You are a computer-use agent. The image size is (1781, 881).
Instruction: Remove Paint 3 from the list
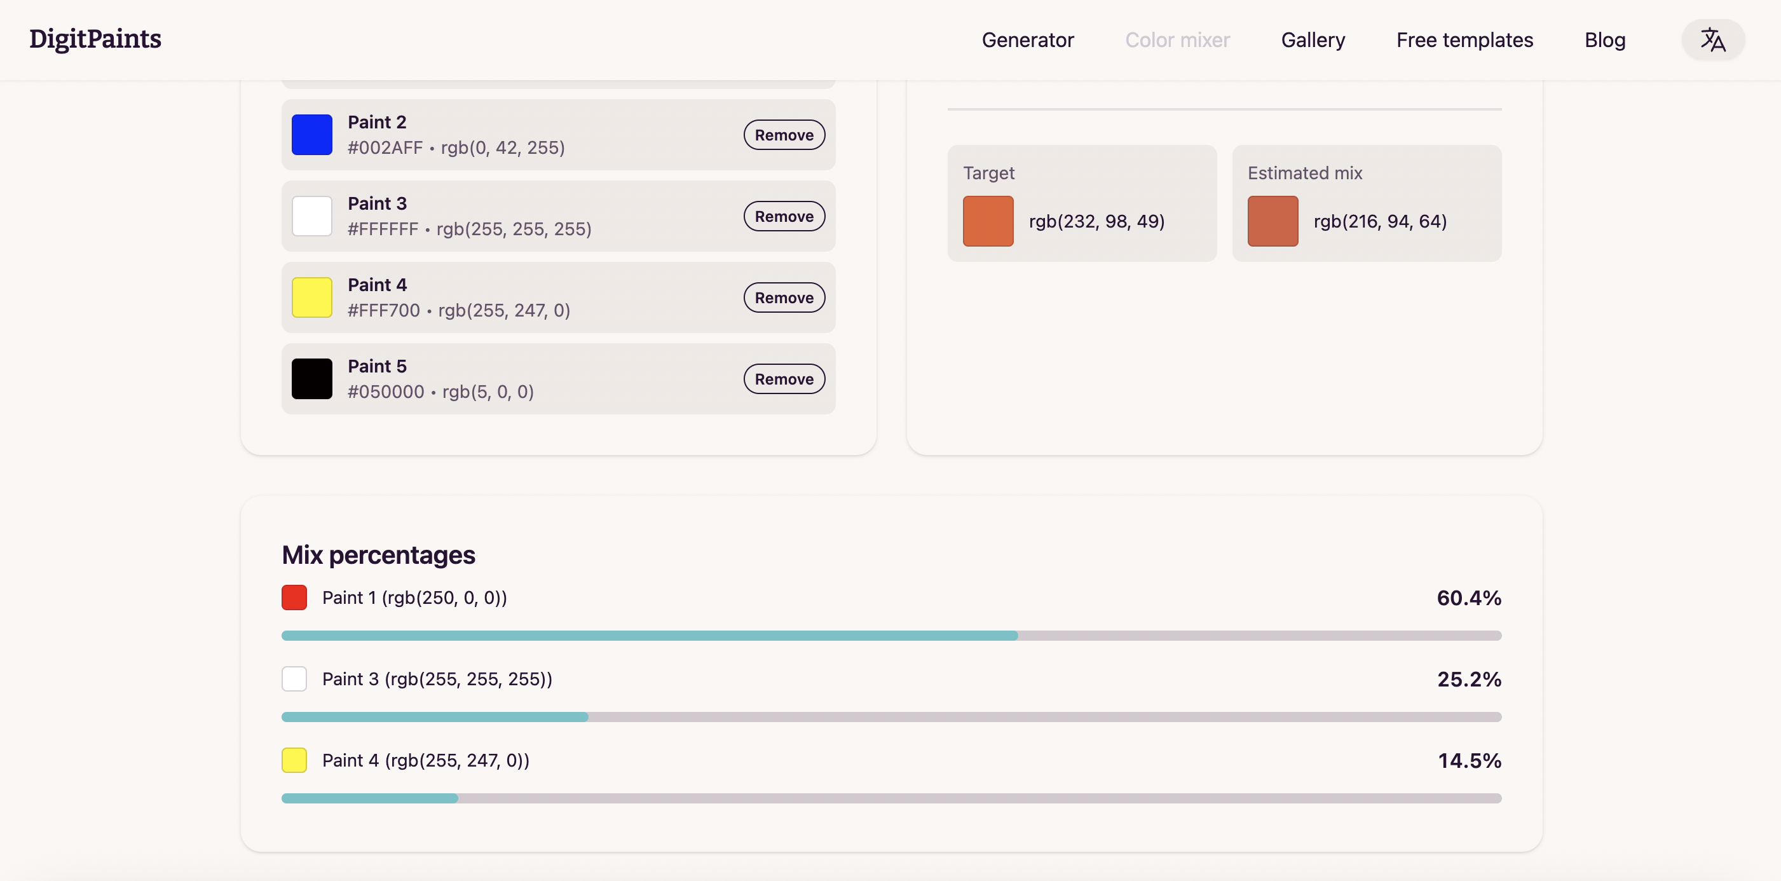click(x=783, y=215)
